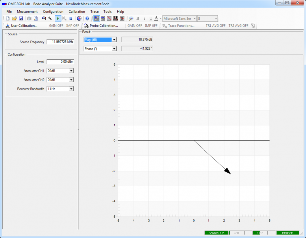The width and height of the screenshot is (306, 238).
Task: Select the fourth measurement mode icon
Action: click(116, 18)
